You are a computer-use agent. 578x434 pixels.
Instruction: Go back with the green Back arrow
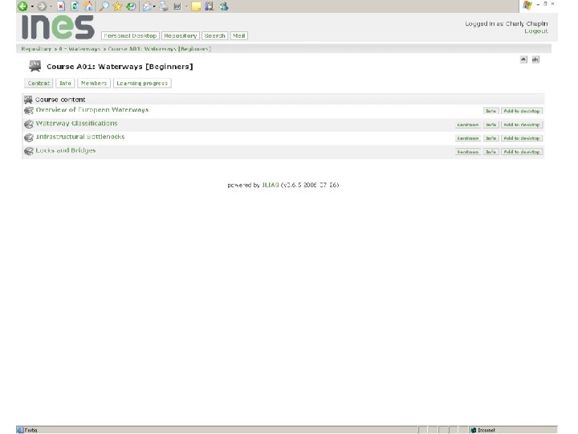[x=22, y=6]
